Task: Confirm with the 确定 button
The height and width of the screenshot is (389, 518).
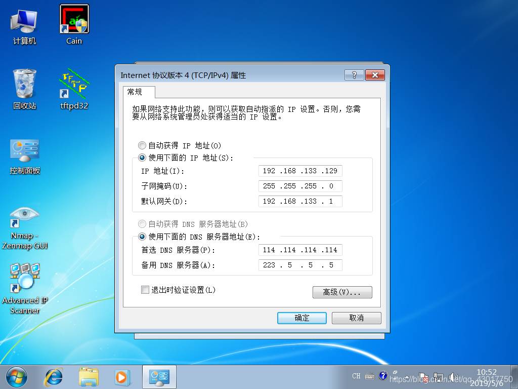Action: pyautogui.click(x=302, y=318)
